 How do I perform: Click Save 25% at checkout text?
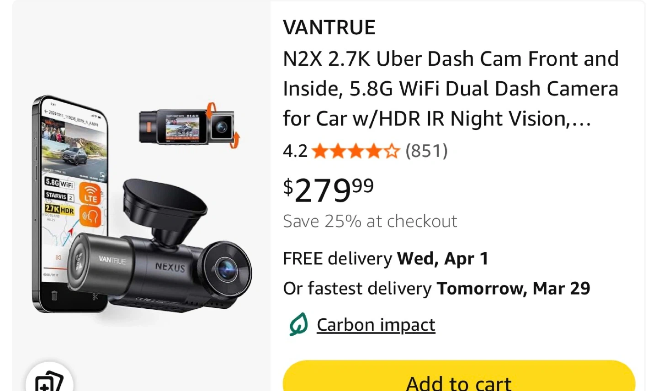coord(370,221)
